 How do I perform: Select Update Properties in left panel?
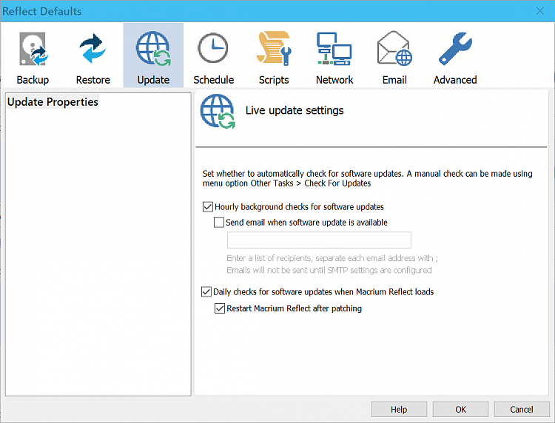coord(53,102)
